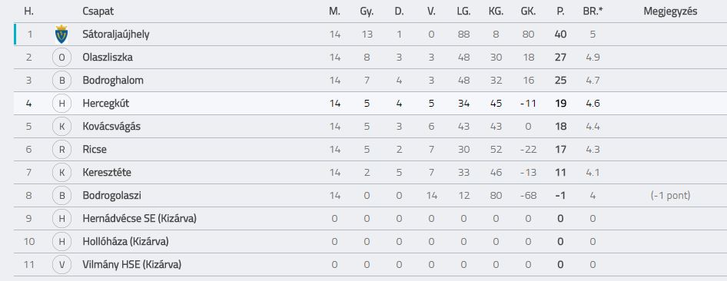727x281 pixels.
Task: Click the Olaszliszka 'O' team badge
Action: pyautogui.click(x=61, y=58)
